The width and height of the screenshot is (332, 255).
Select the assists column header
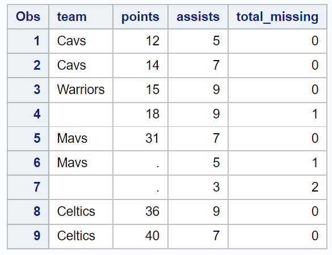coord(198,16)
